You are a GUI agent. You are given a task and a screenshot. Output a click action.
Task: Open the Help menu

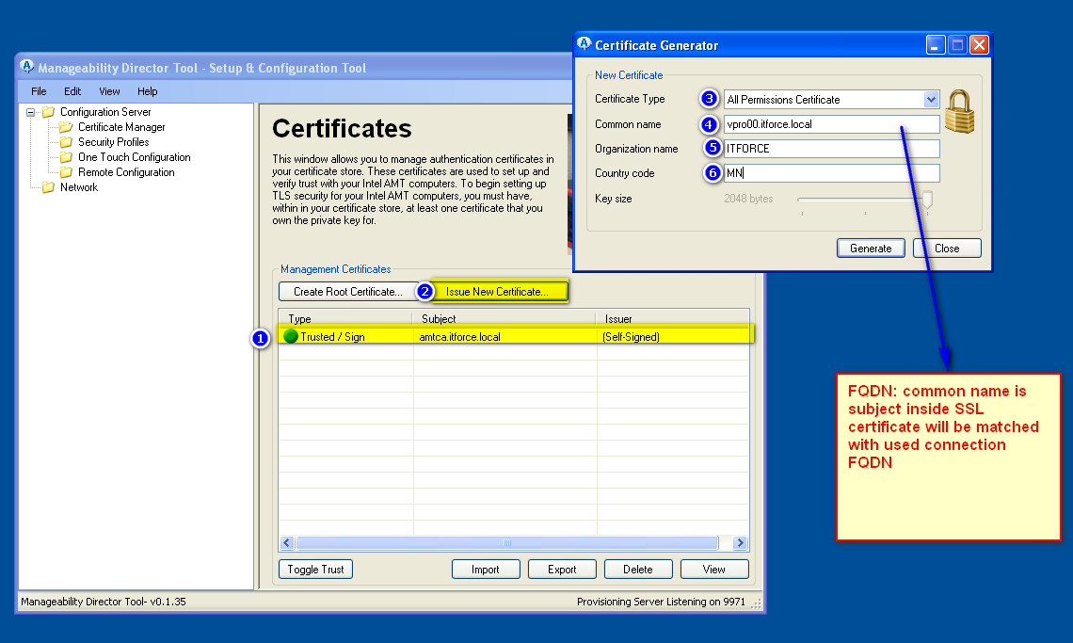pyautogui.click(x=147, y=91)
